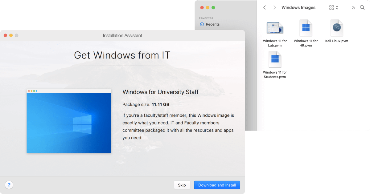
Task: Open help using the question mark button
Action: coord(9,185)
